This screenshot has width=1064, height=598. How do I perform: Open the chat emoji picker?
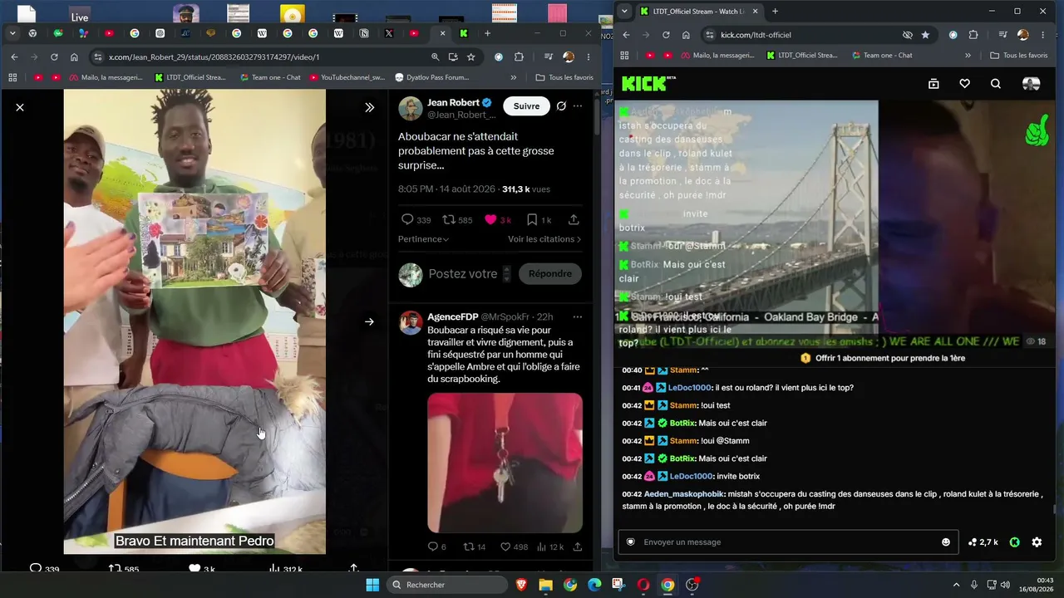click(945, 542)
